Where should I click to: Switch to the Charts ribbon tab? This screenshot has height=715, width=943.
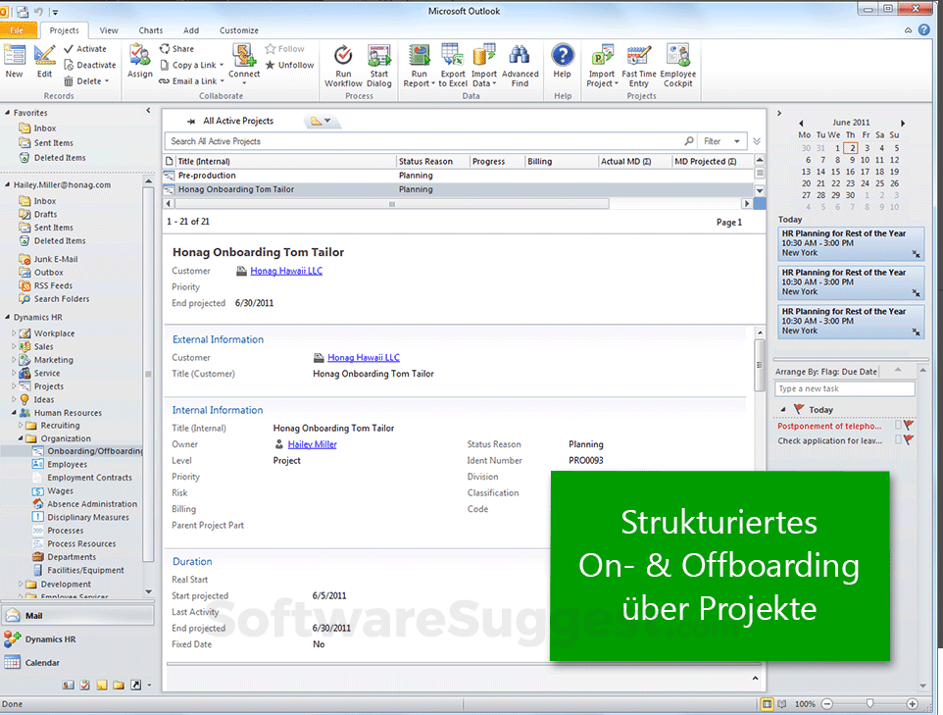tap(150, 29)
